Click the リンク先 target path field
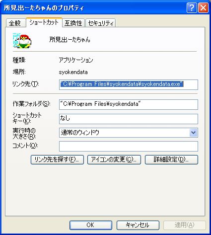This screenshot has width=211, height=235. pos(129,84)
